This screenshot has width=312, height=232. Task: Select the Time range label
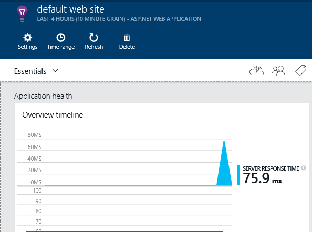coord(61,47)
